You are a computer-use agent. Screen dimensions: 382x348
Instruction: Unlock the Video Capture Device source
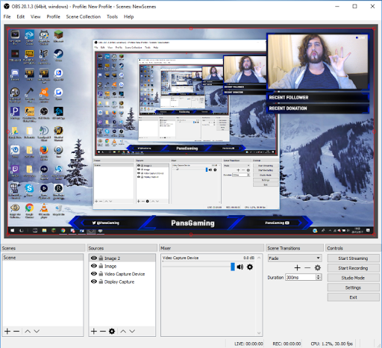101,273
